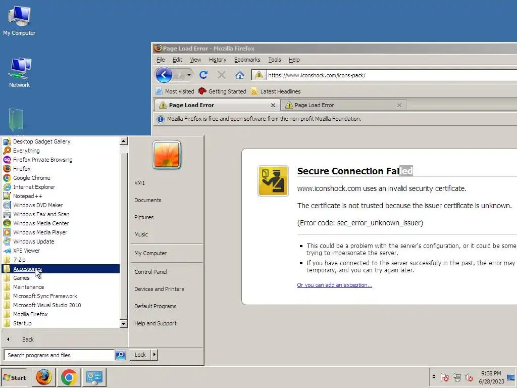Click Back in the Start menu
Viewport: 517px width, 388px height.
click(x=65, y=339)
